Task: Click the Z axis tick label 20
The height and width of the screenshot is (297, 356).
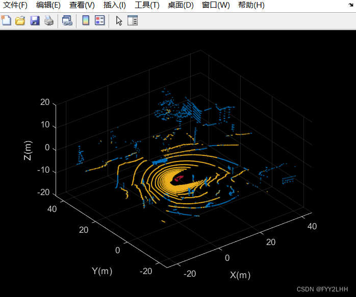Action: 45,102
